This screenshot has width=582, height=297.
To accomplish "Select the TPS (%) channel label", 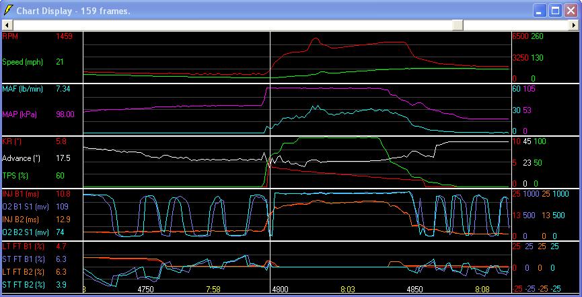I will (x=15, y=176).
